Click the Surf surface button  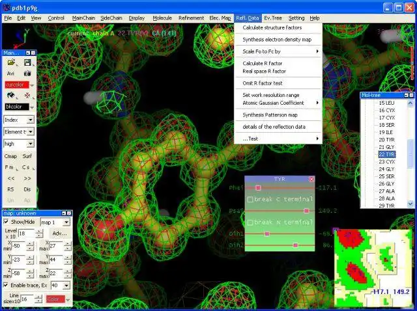(x=27, y=156)
